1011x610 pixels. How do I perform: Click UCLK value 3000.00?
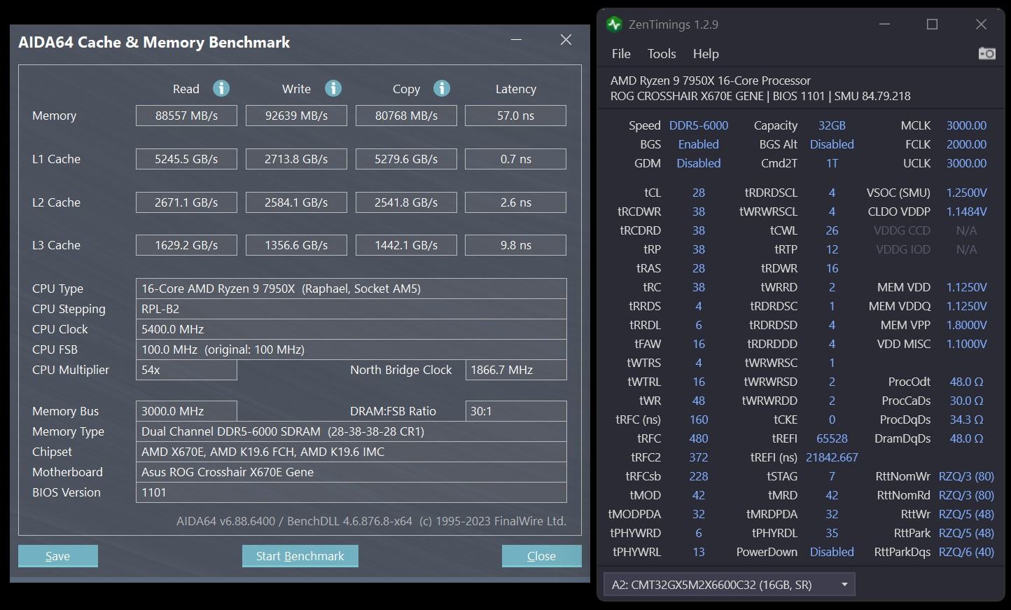coord(966,163)
